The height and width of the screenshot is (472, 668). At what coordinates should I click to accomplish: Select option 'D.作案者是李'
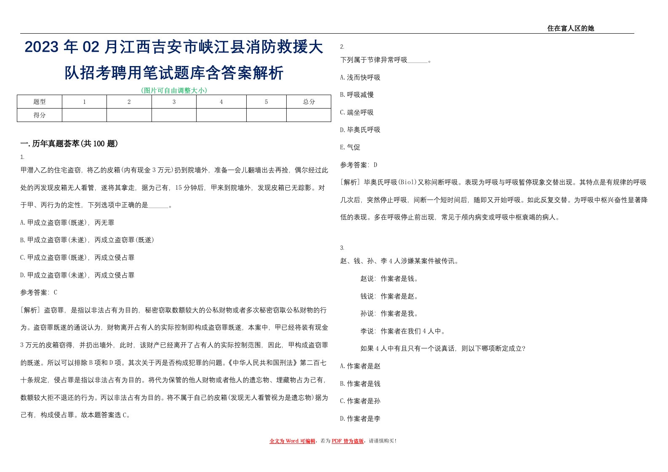coord(360,419)
